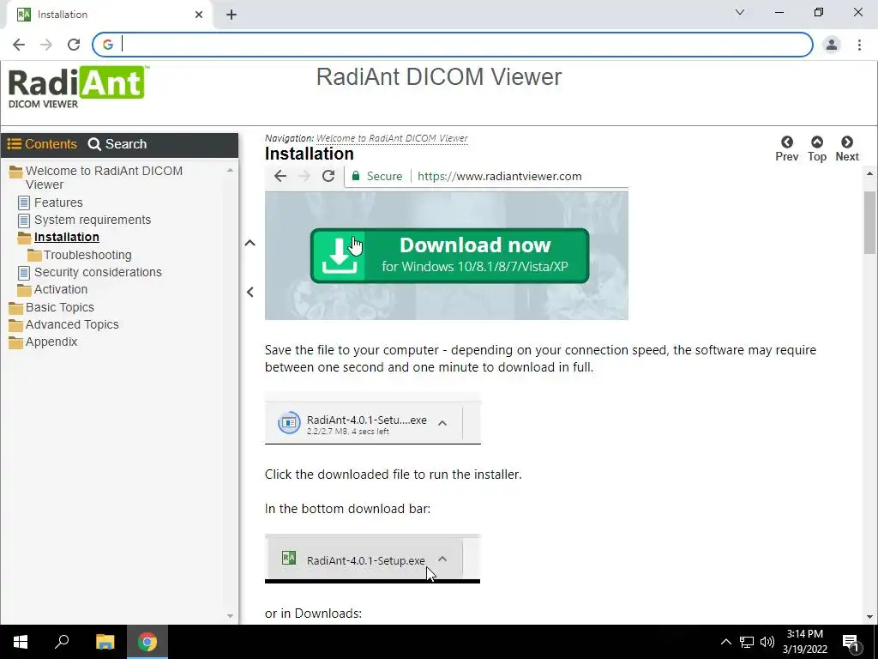Click the Installation folder icon
This screenshot has height=659, width=878.
[x=24, y=238]
